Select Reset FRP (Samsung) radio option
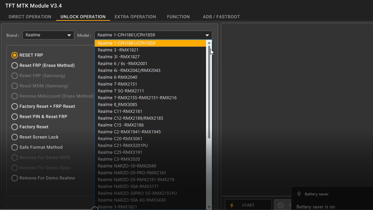Viewport: 373px width, 210px height. click(x=15, y=76)
